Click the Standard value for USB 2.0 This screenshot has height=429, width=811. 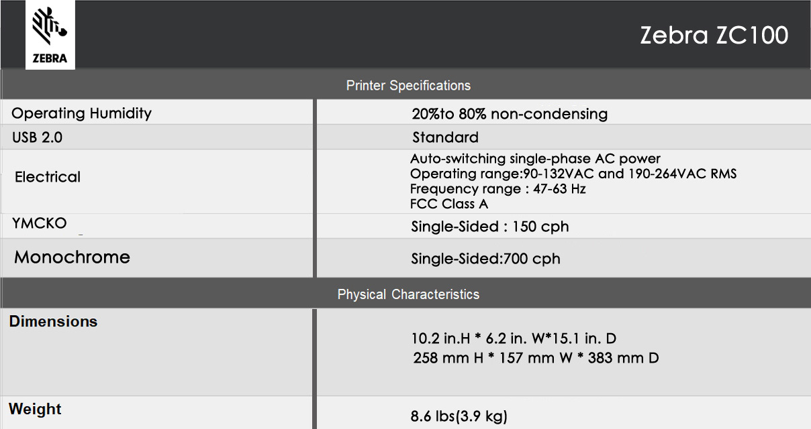[x=446, y=137]
